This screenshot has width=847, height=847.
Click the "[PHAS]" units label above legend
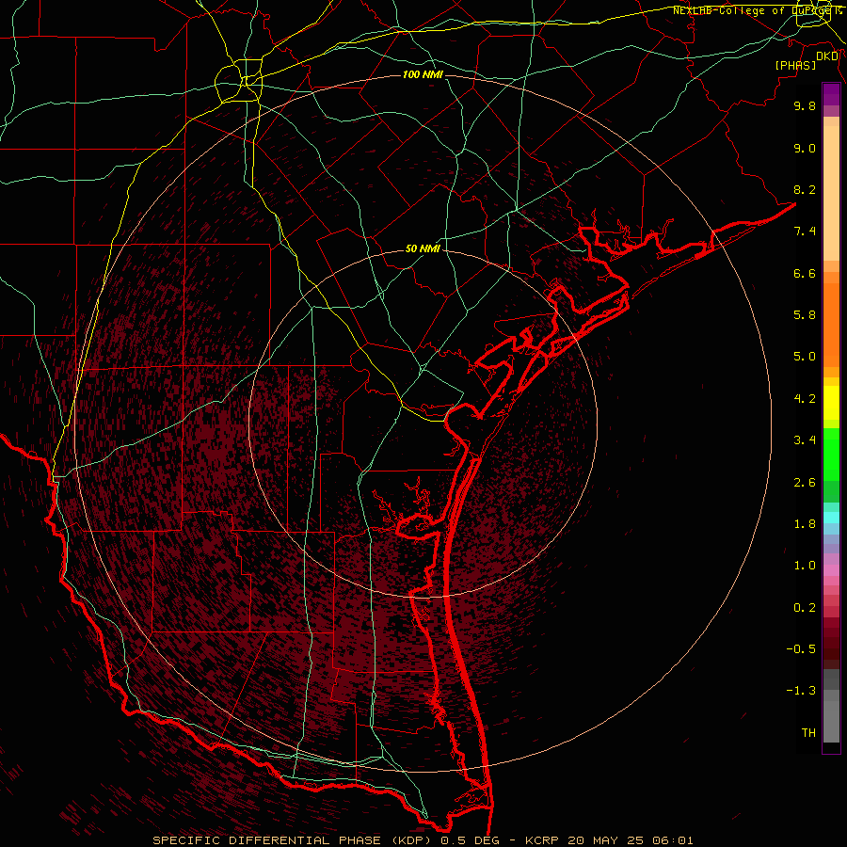point(795,65)
